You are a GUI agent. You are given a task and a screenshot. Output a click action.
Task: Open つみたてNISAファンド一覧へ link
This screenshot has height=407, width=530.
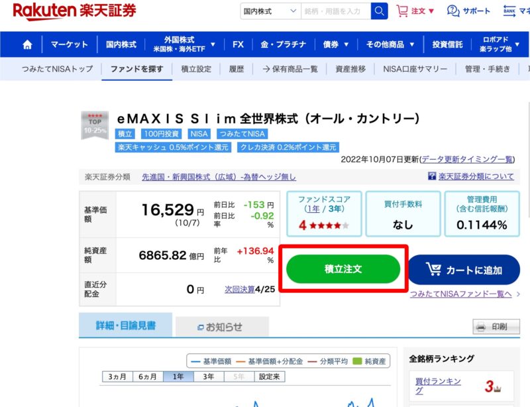click(460, 294)
